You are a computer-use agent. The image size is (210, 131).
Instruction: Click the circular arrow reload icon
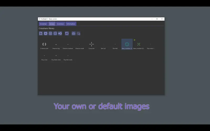pos(67,34)
